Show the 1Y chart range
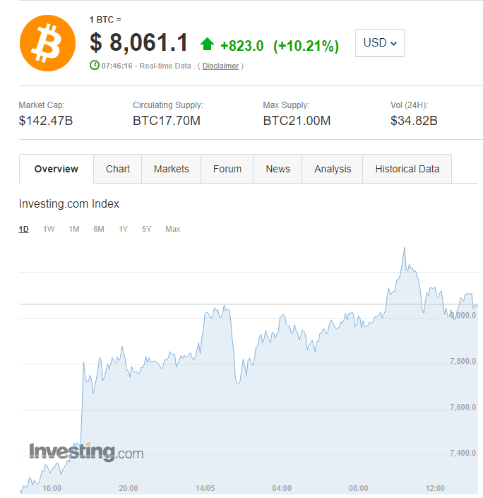 124,229
